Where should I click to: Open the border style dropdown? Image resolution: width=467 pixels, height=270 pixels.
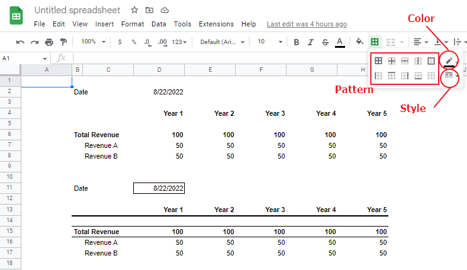(450, 75)
